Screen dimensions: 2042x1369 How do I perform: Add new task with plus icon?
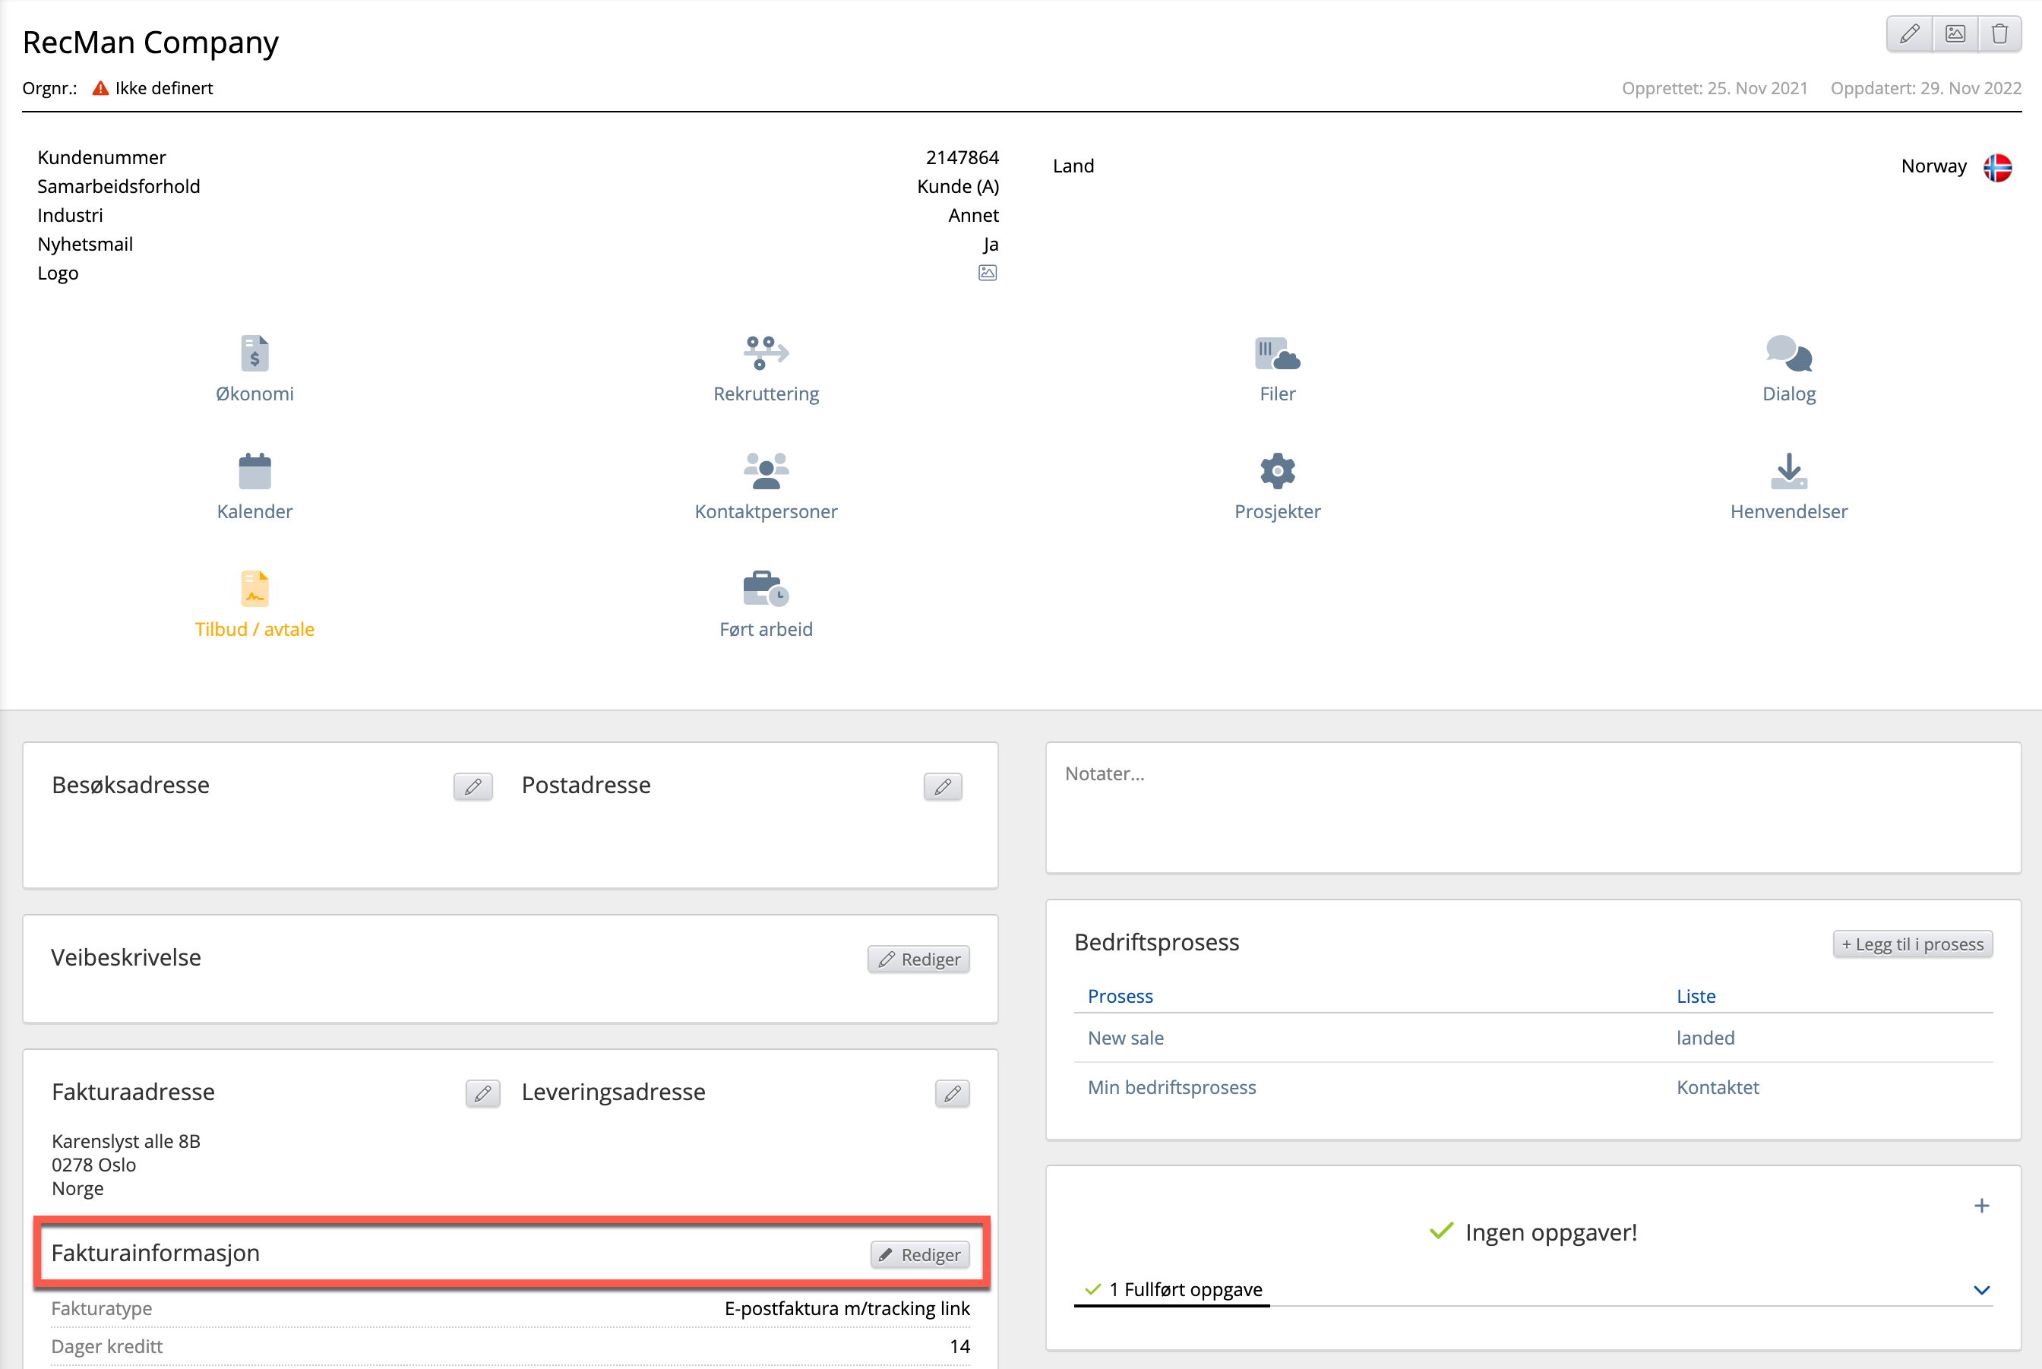click(x=1981, y=1206)
